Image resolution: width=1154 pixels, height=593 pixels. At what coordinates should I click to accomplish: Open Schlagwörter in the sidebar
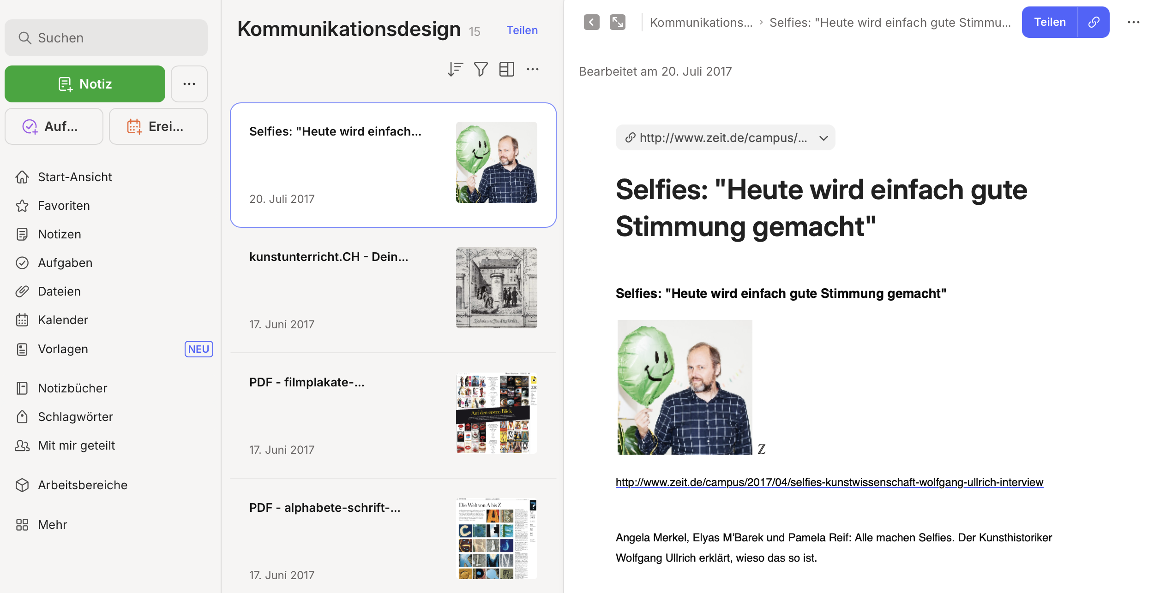click(75, 417)
